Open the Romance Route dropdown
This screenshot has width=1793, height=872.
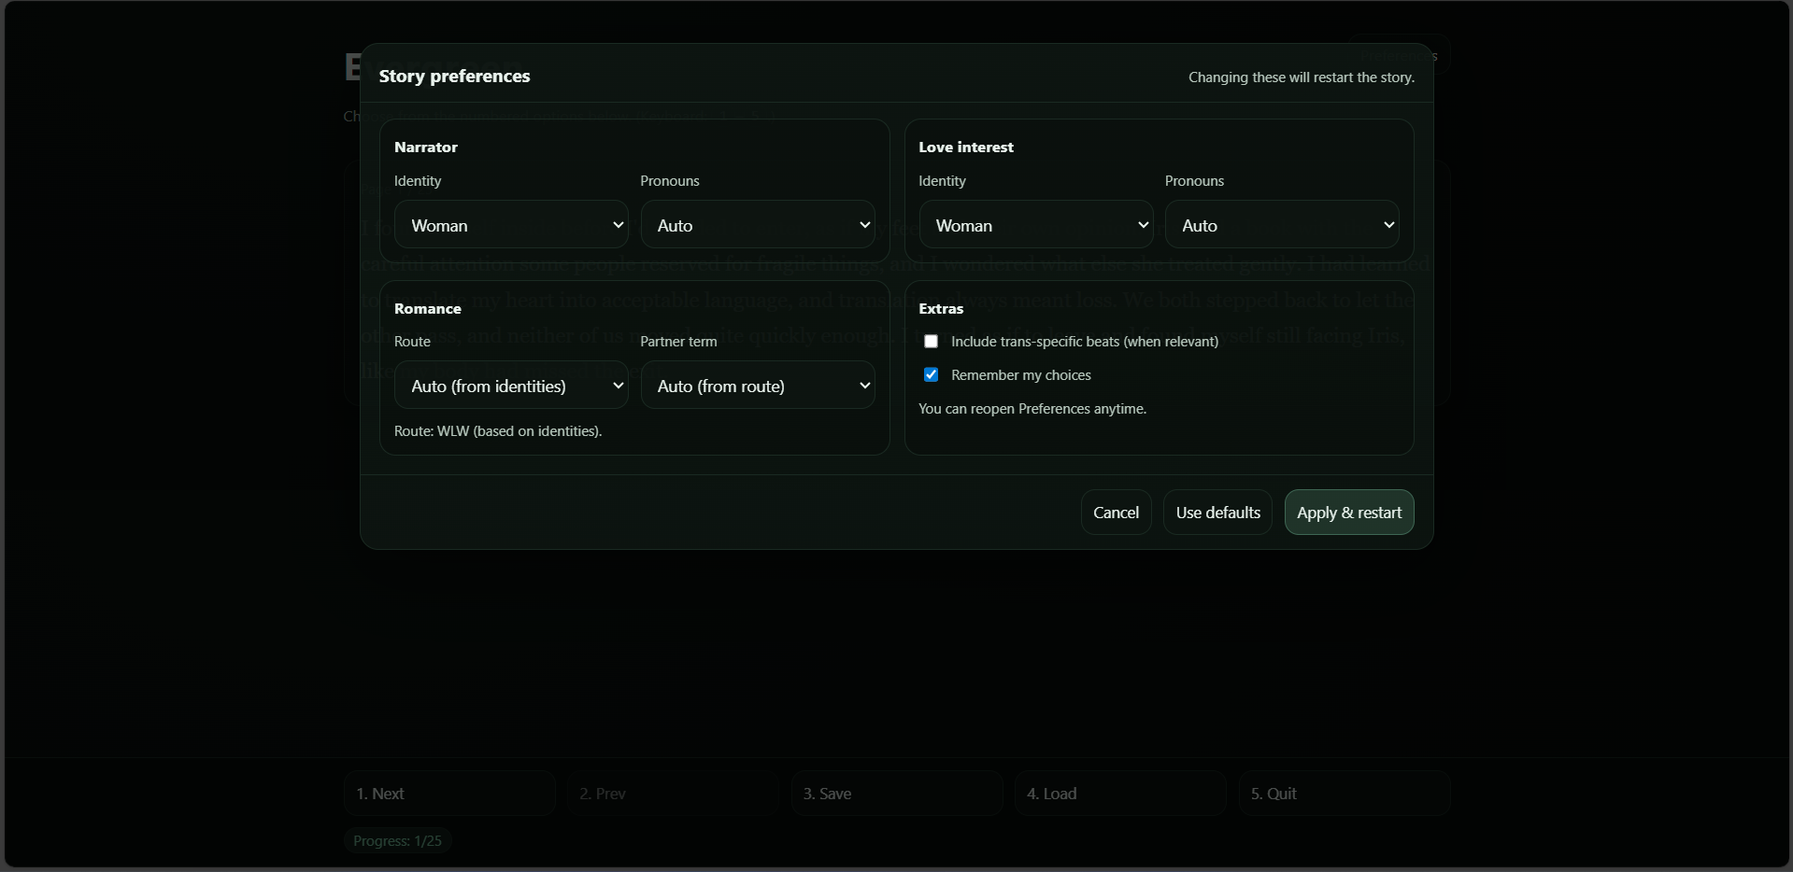point(511,386)
